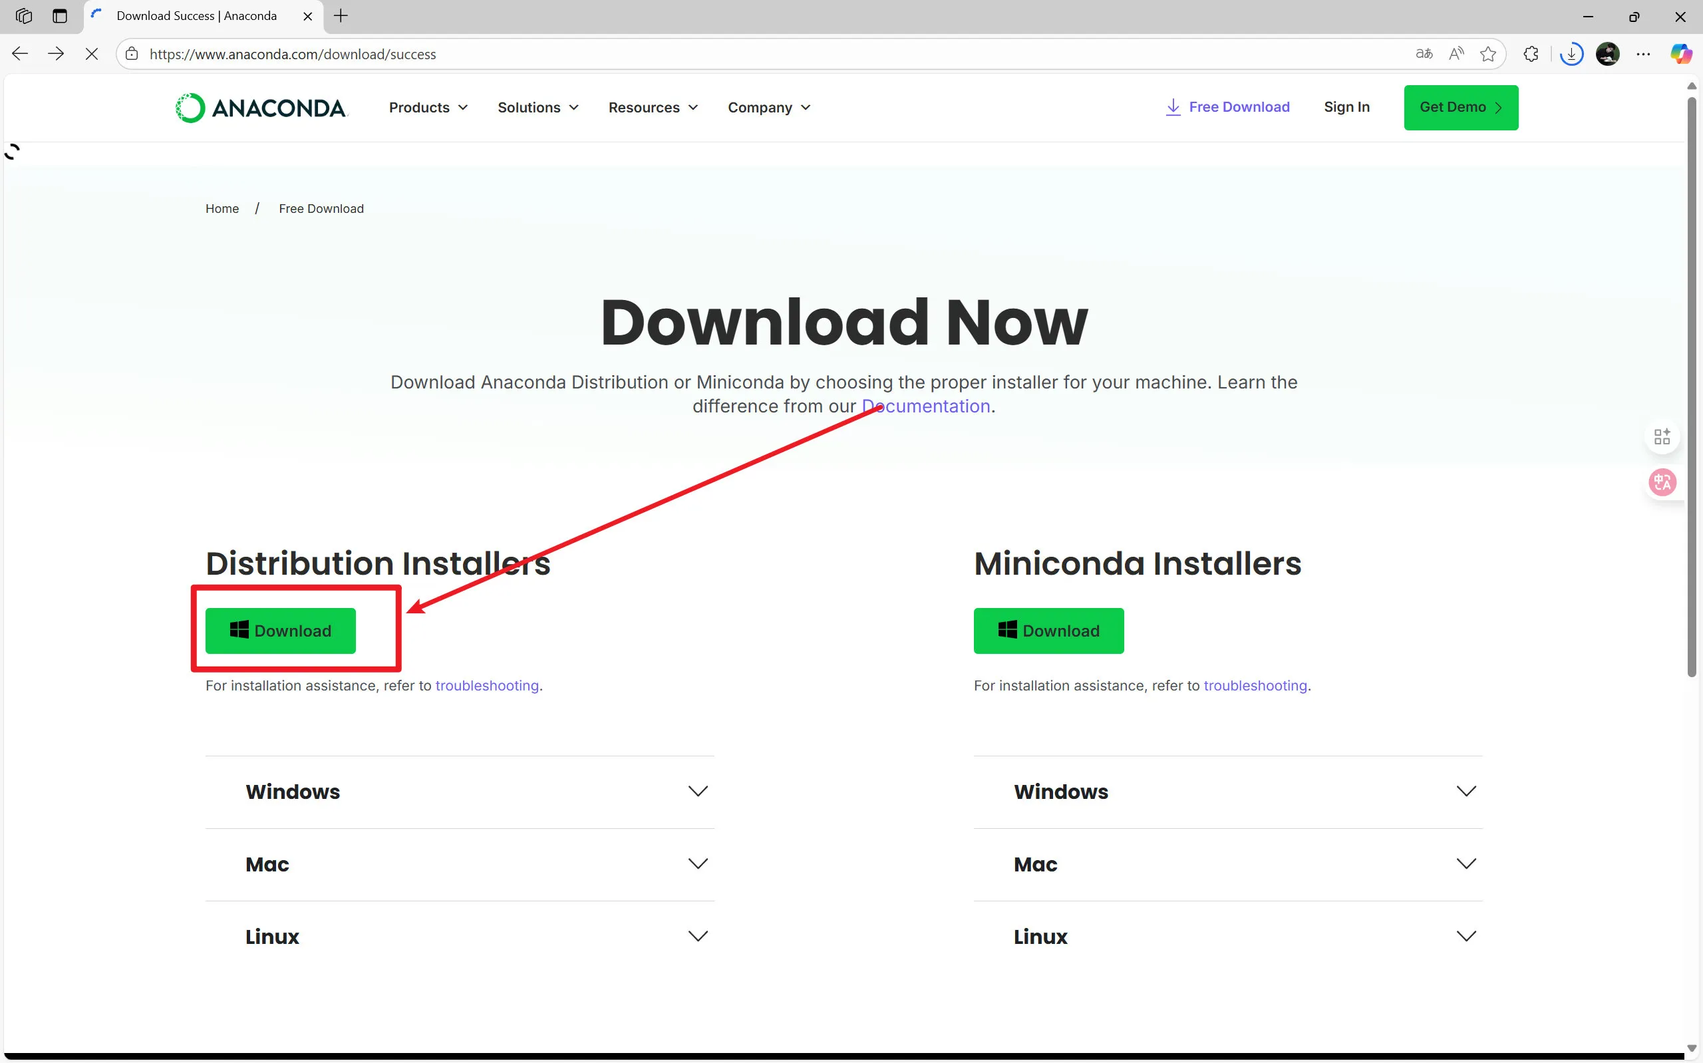Screen dimensions: 1703x1063
Task: Open troubleshooting link under Distribution Installers
Action: (x=487, y=685)
